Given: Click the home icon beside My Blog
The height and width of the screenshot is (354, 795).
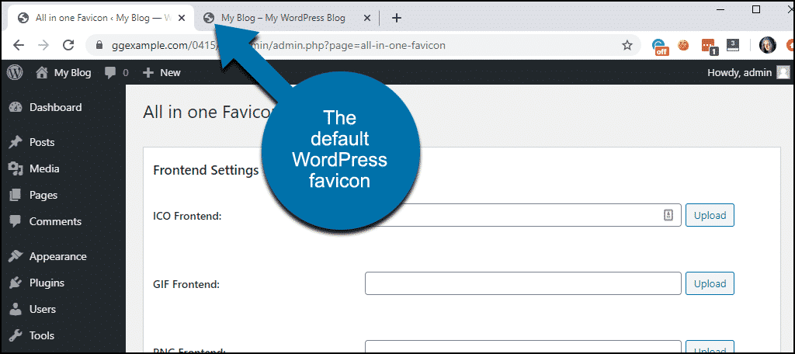Looking at the screenshot, I should pos(43,72).
